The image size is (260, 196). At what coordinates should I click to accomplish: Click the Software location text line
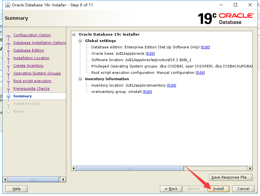pos(141,60)
